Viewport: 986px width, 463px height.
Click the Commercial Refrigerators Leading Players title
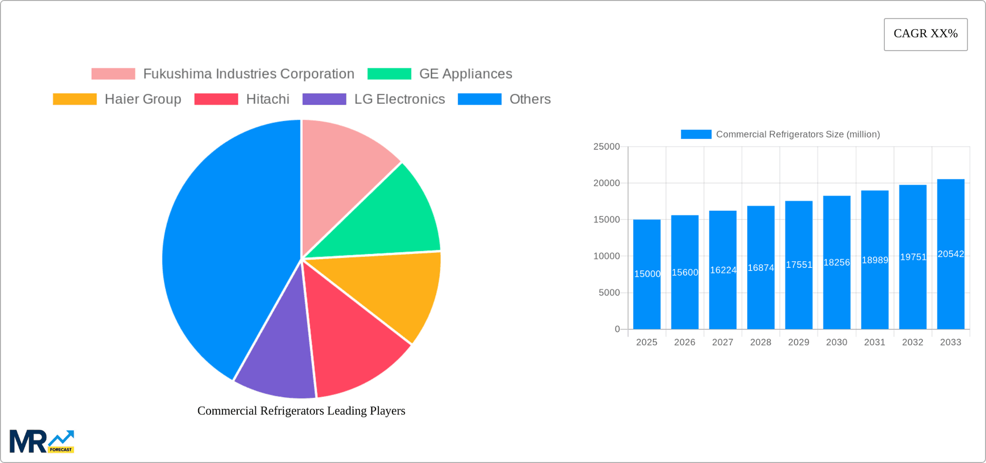coord(301,411)
